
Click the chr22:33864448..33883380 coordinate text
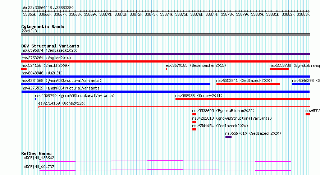[x=47, y=8]
